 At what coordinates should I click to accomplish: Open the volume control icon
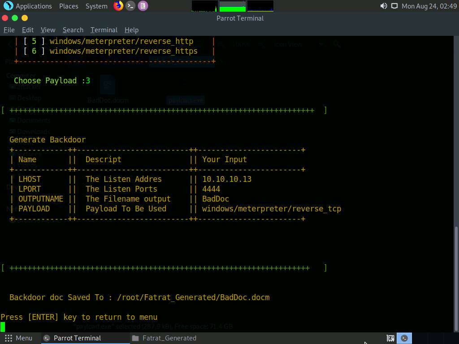(x=384, y=6)
